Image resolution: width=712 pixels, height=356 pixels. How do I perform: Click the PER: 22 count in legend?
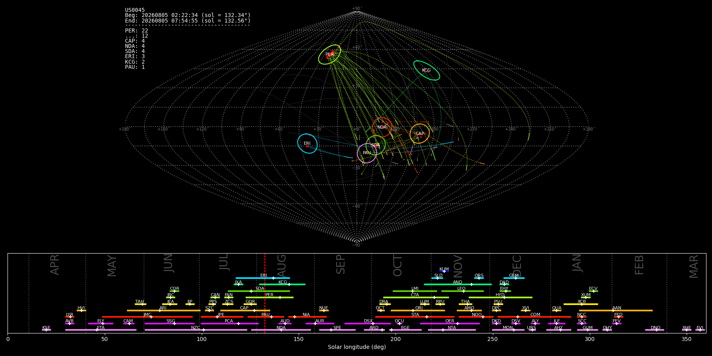[x=136, y=30]
